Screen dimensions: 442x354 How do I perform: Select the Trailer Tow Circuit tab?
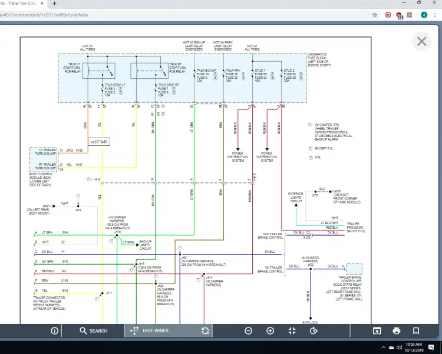(24, 4)
